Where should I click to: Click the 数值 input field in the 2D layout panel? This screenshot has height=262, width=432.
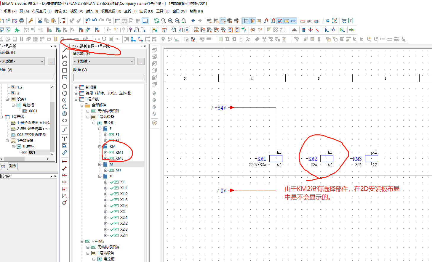tap(108, 77)
